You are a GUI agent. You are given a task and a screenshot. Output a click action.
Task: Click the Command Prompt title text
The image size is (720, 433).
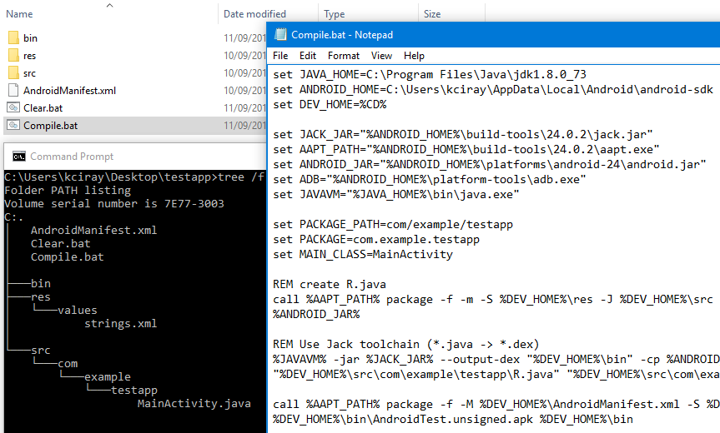(72, 157)
